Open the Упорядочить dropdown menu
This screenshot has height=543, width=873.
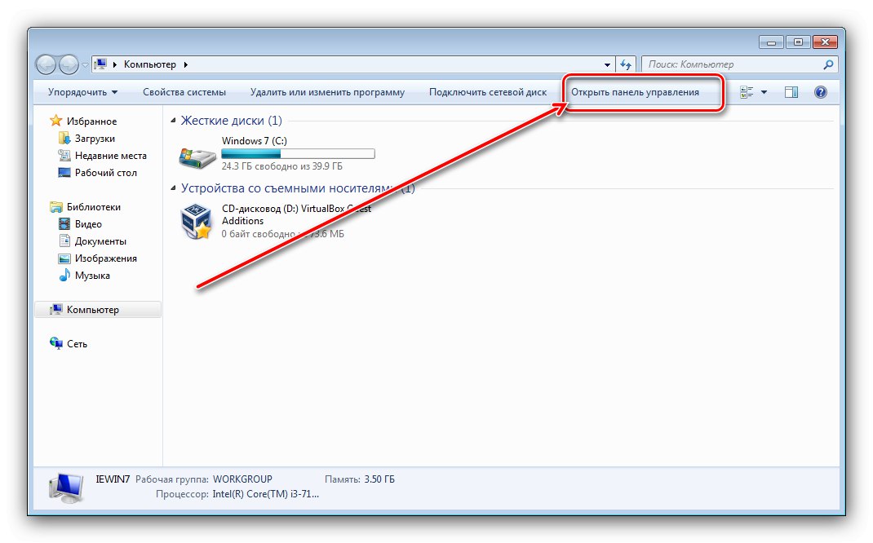pos(80,92)
